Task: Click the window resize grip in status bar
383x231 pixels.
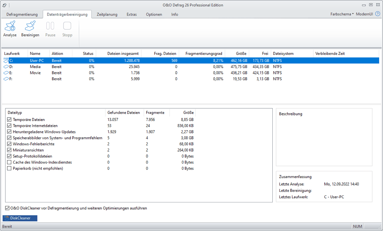Action: coord(380,228)
